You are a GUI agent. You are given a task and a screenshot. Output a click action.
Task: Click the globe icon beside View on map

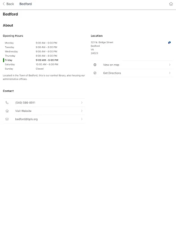point(95,65)
